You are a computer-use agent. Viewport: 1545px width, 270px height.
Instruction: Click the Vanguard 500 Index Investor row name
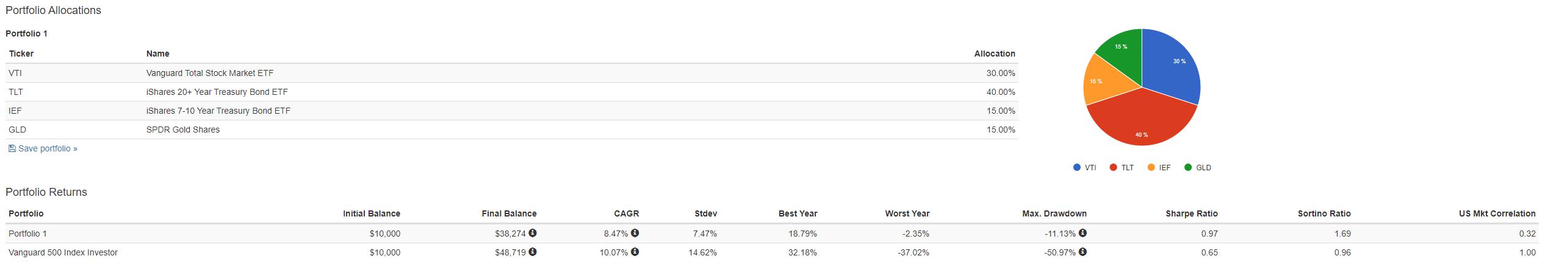point(63,252)
